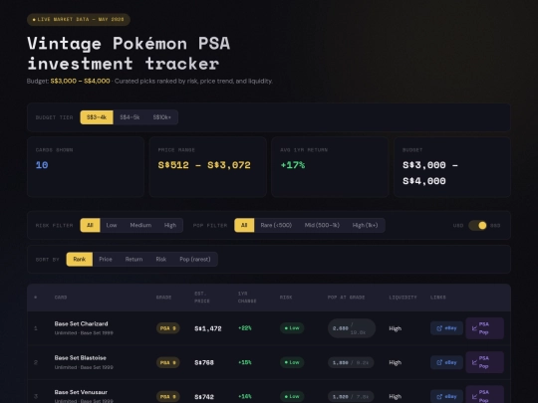Click the PSA grade badge for Blastoise
This screenshot has height=403, width=538.
pyautogui.click(x=168, y=362)
